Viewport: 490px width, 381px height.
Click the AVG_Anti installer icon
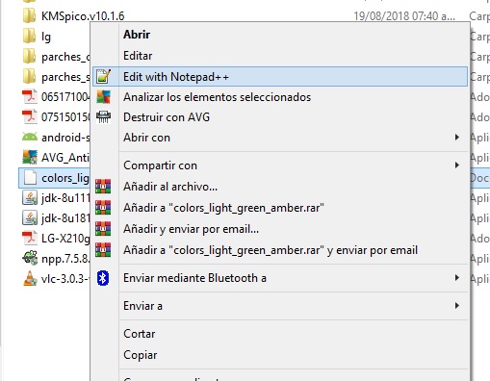click(x=30, y=157)
